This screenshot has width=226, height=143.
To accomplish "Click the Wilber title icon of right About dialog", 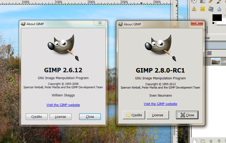I will coord(120,24).
